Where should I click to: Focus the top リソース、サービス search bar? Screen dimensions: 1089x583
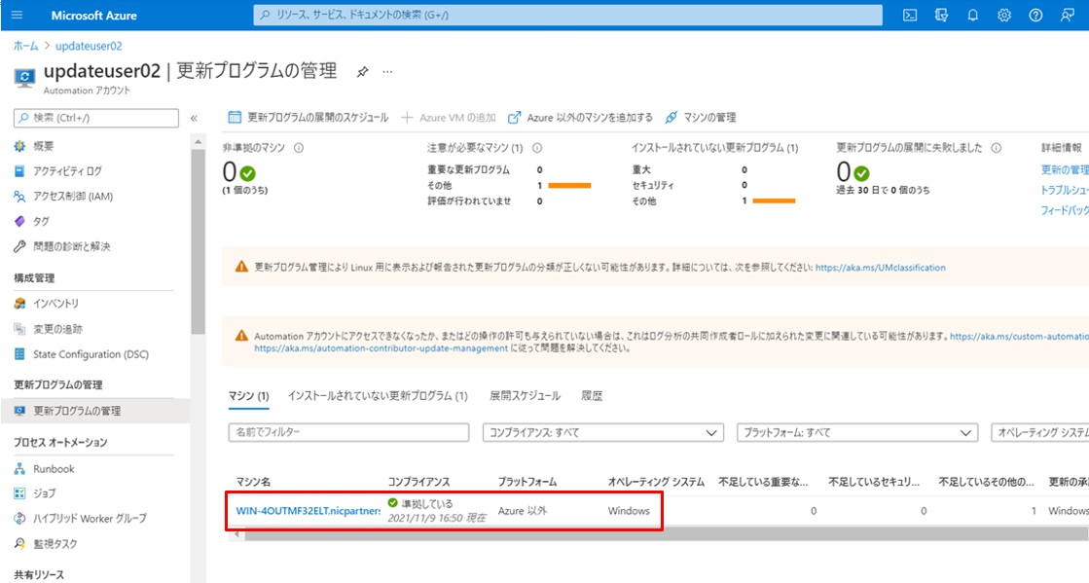coord(567,15)
